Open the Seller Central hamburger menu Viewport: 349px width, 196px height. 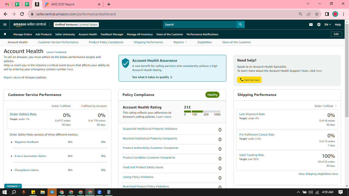coord(5,24)
